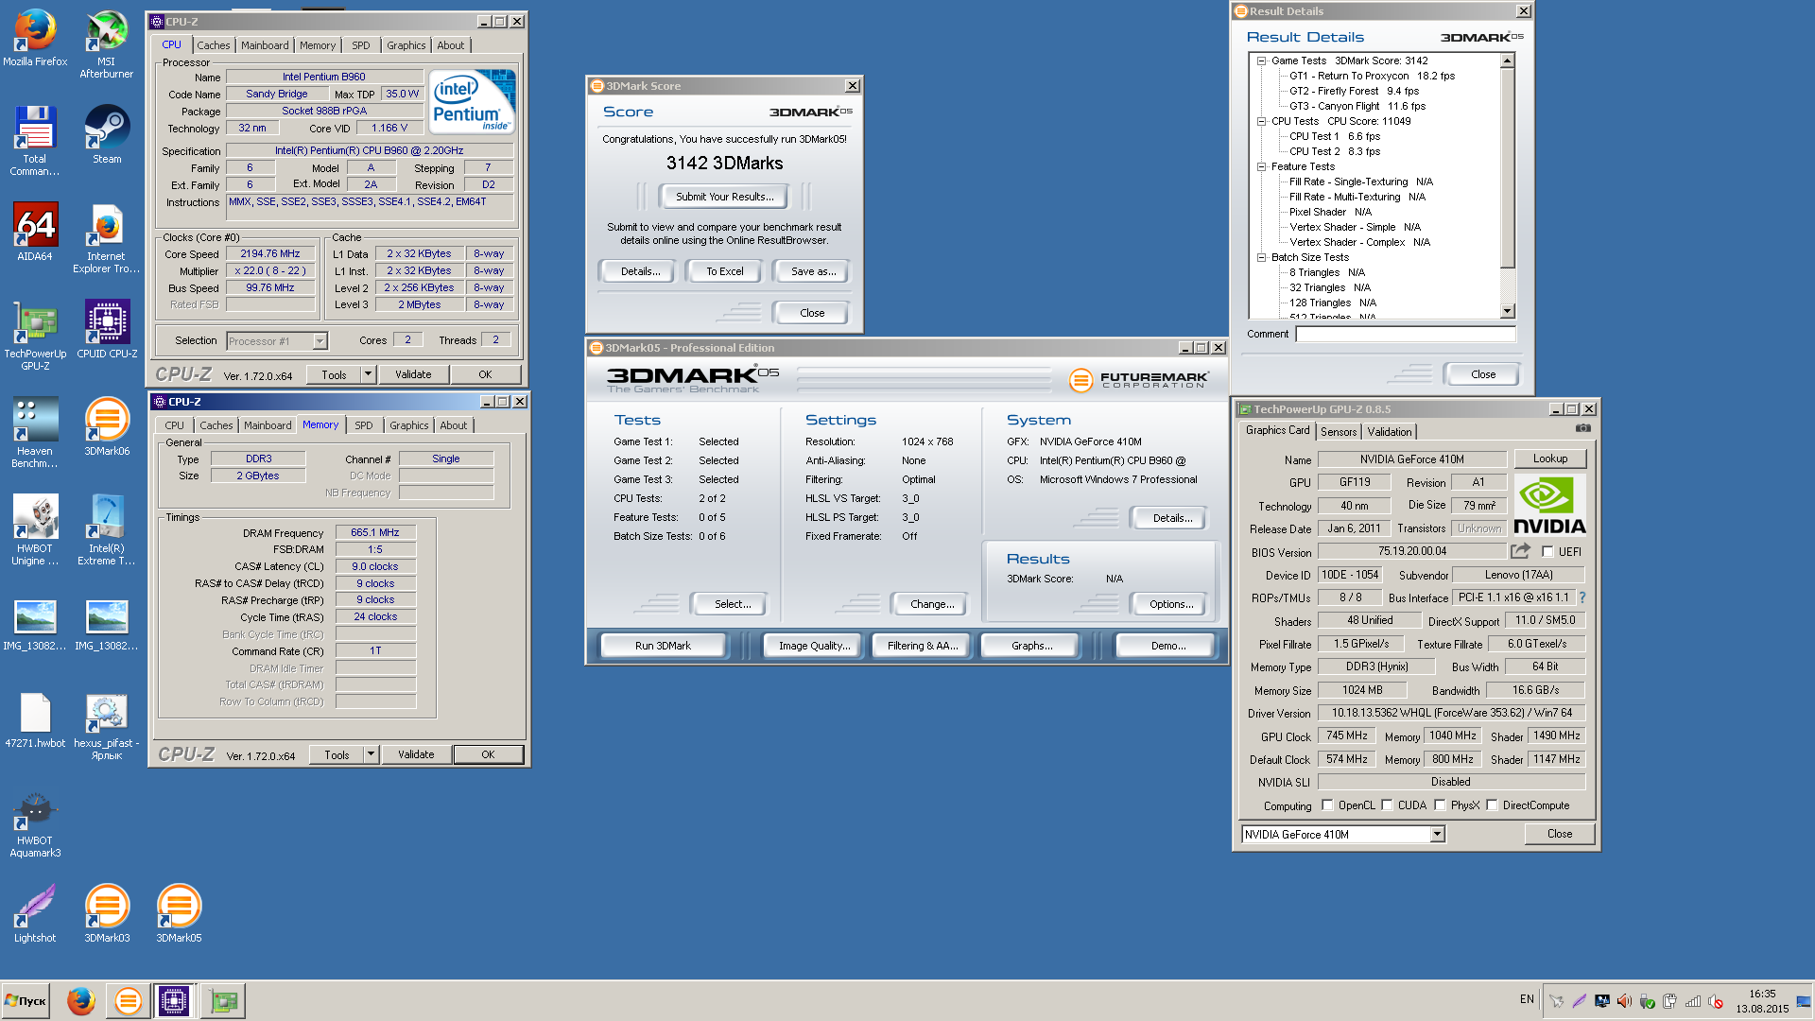
Task: Open Total Commander desktop shortcut
Action: [x=35, y=140]
